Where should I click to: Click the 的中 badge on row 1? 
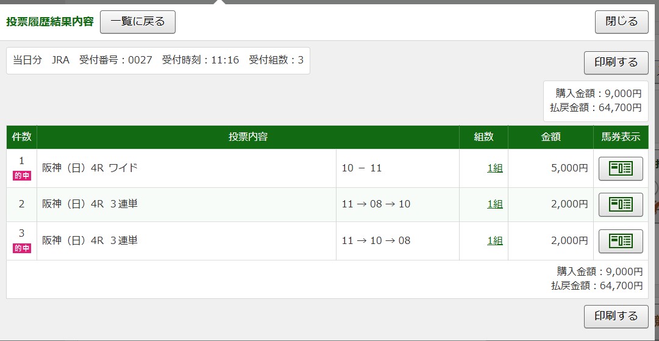[x=22, y=176]
